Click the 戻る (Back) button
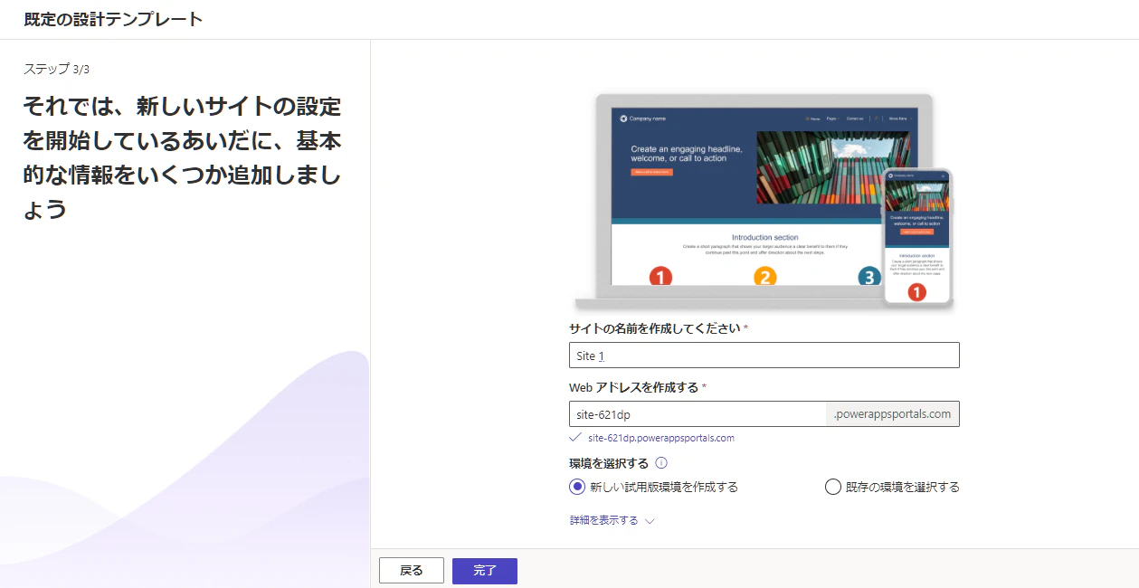Screen dimensions: 1139x588 (412, 571)
